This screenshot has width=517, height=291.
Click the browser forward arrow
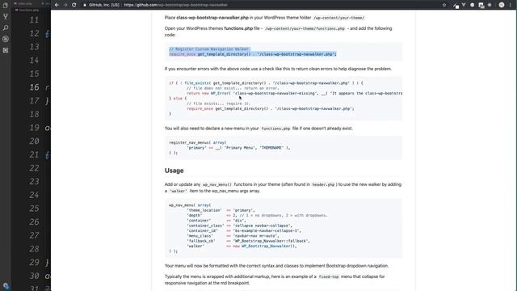[65, 5]
